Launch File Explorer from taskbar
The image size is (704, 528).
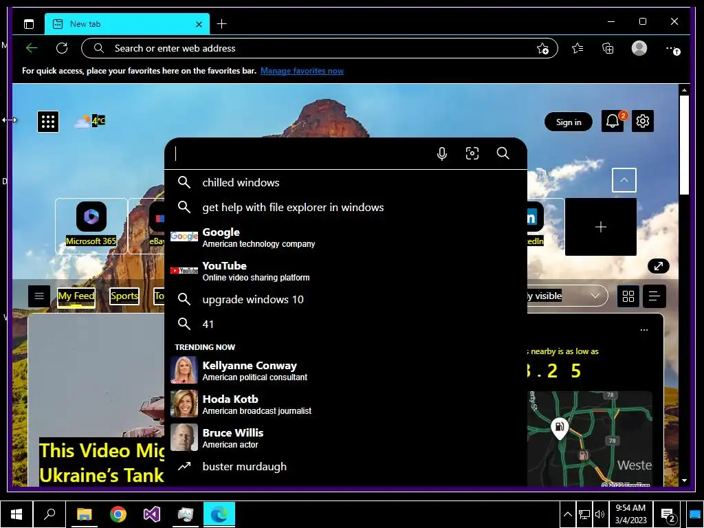pos(84,514)
